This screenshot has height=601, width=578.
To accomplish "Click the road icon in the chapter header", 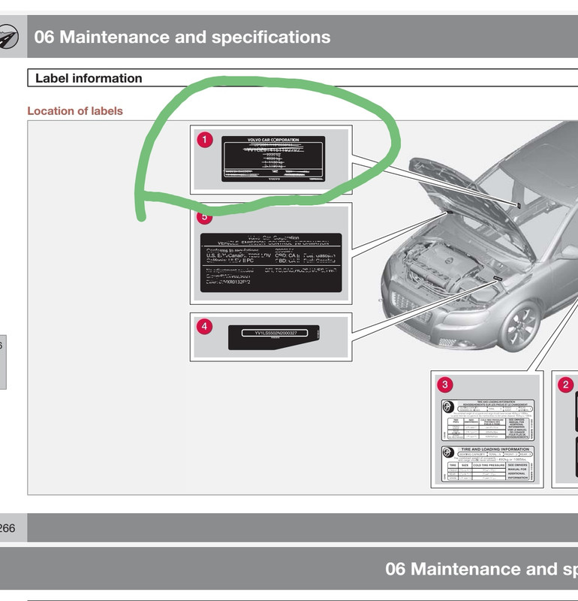I will click(x=8, y=36).
